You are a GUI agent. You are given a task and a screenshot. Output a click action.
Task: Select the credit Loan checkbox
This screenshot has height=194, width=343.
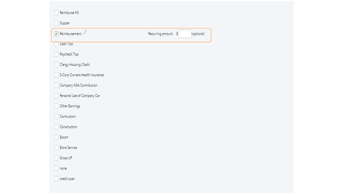click(x=56, y=179)
